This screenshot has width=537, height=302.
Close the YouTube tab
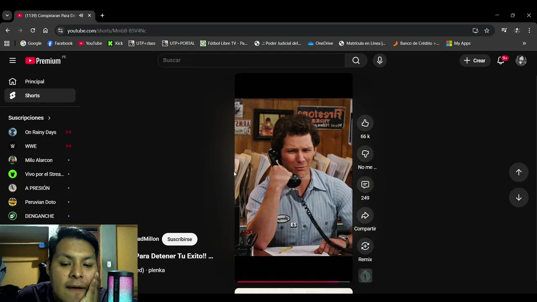click(89, 16)
